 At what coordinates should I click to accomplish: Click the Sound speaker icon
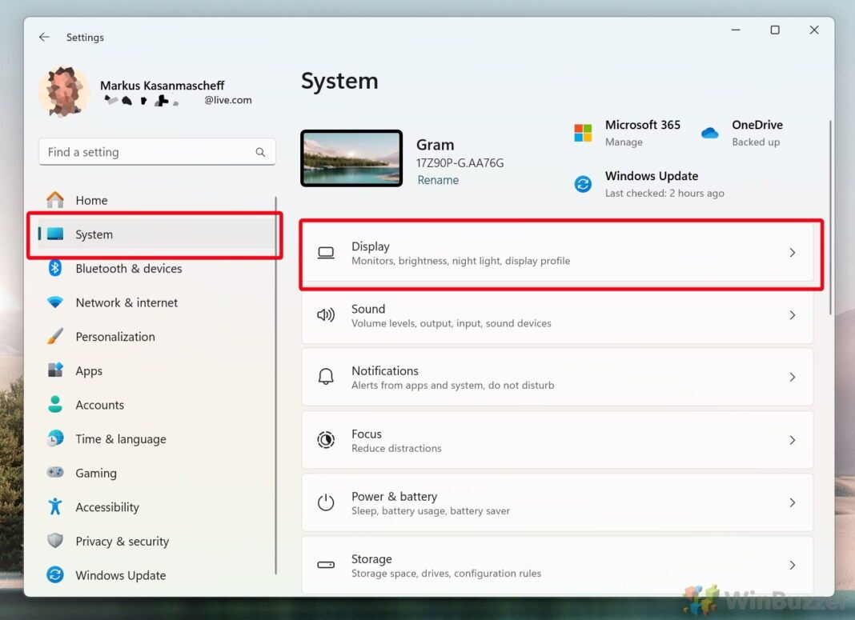[x=326, y=315]
